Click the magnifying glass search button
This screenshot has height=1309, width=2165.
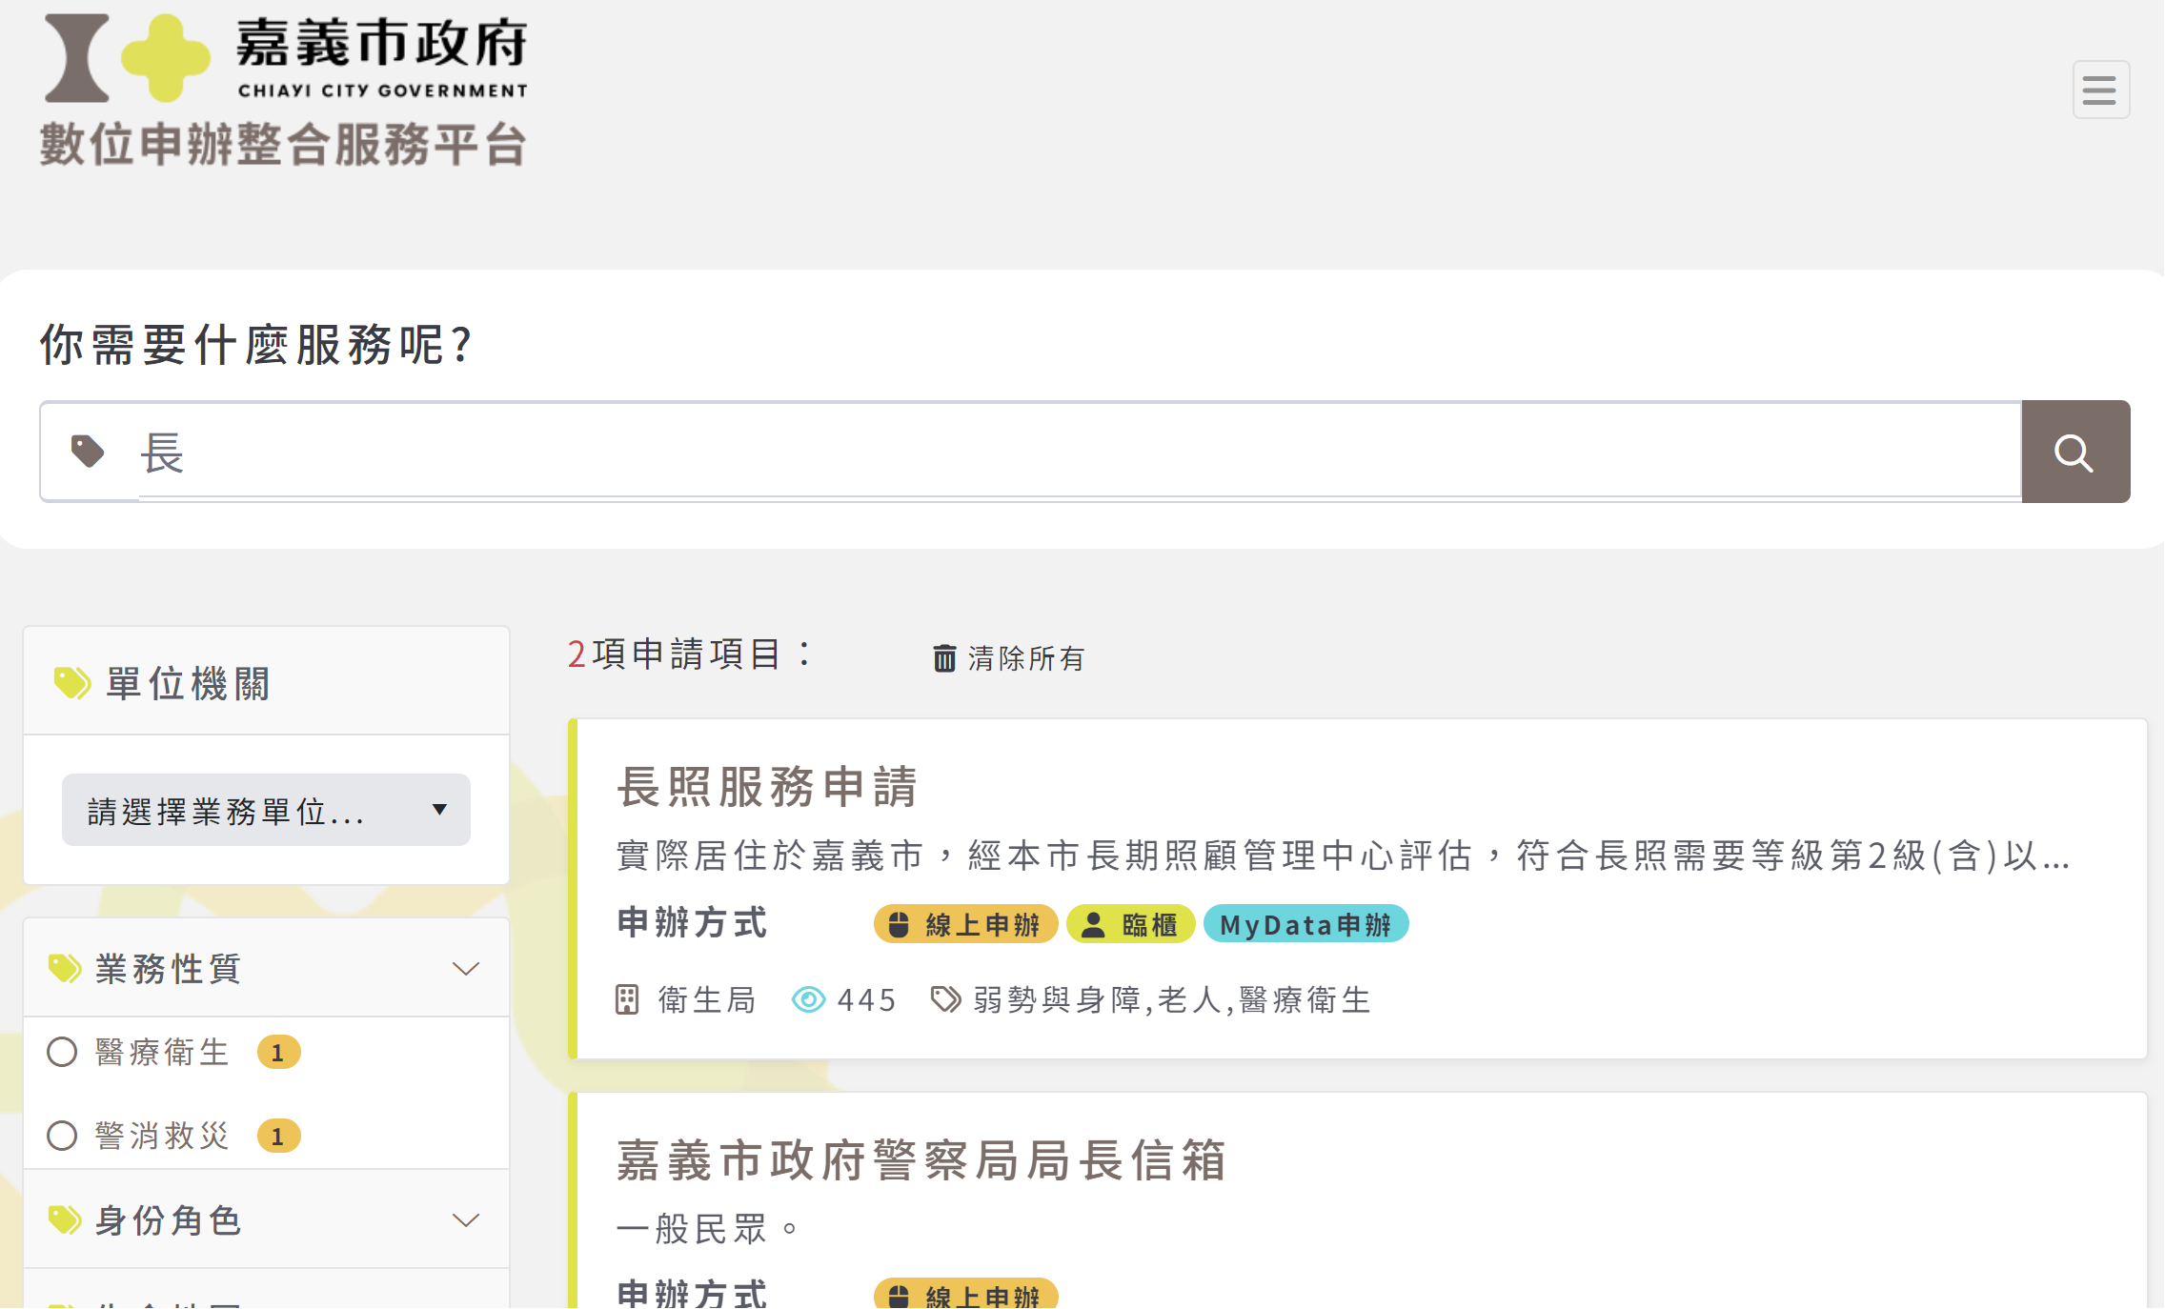pos(2074,453)
